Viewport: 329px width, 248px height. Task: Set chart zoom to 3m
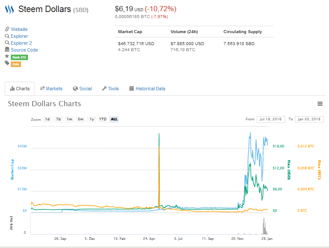tap(81, 119)
